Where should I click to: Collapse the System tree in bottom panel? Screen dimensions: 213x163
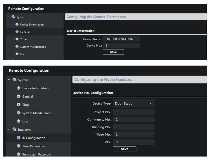click(x=9, y=80)
